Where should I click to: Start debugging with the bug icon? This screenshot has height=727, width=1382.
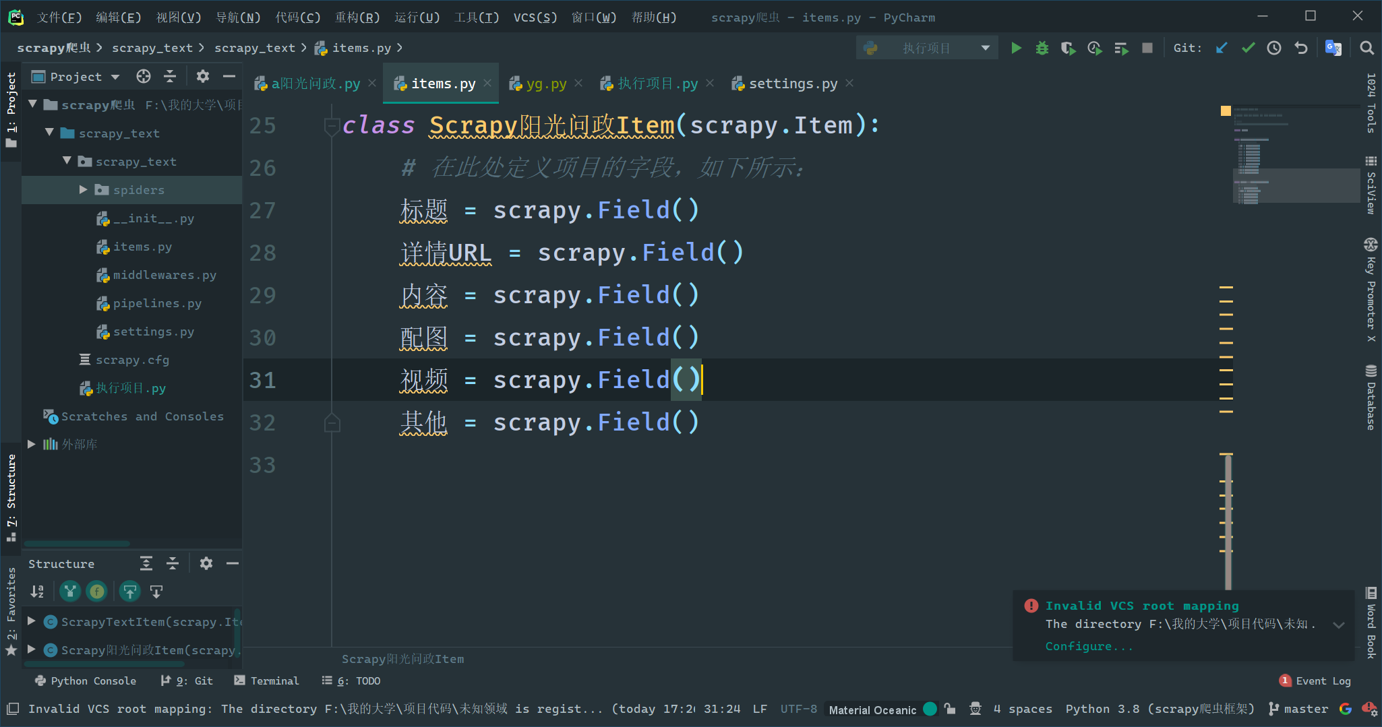pos(1042,48)
